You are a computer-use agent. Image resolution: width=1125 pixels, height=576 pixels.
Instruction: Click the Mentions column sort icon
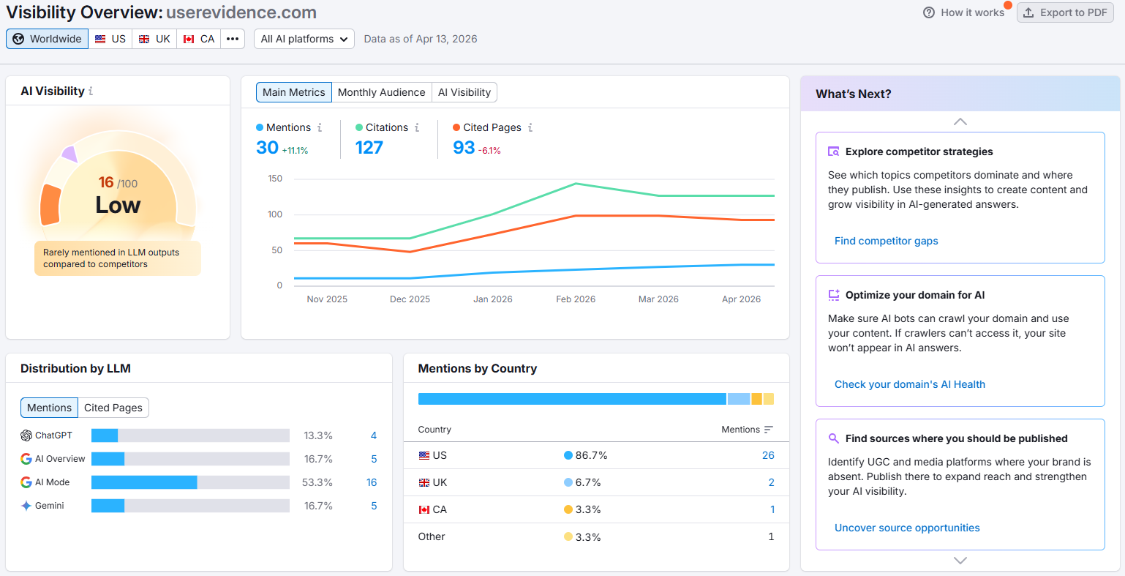[768, 430]
